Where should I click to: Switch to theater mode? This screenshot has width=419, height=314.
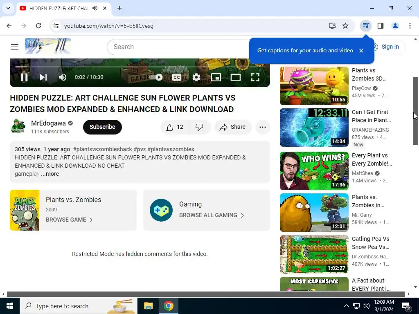click(236, 77)
